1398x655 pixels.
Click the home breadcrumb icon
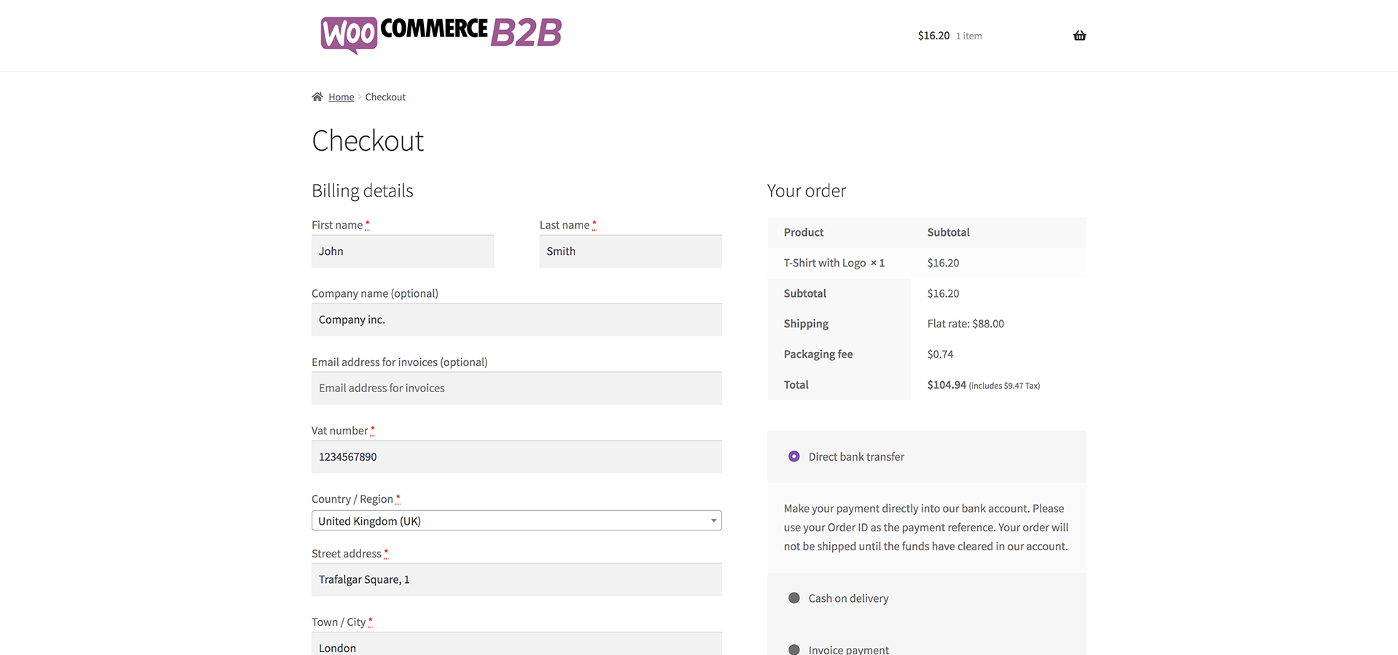point(317,97)
